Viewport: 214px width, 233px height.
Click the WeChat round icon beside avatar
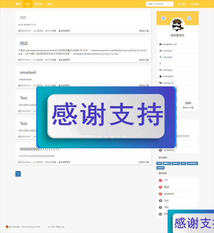pos(163,18)
